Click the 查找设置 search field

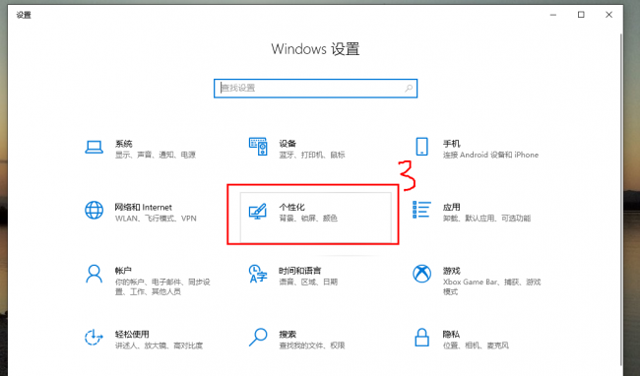click(315, 88)
